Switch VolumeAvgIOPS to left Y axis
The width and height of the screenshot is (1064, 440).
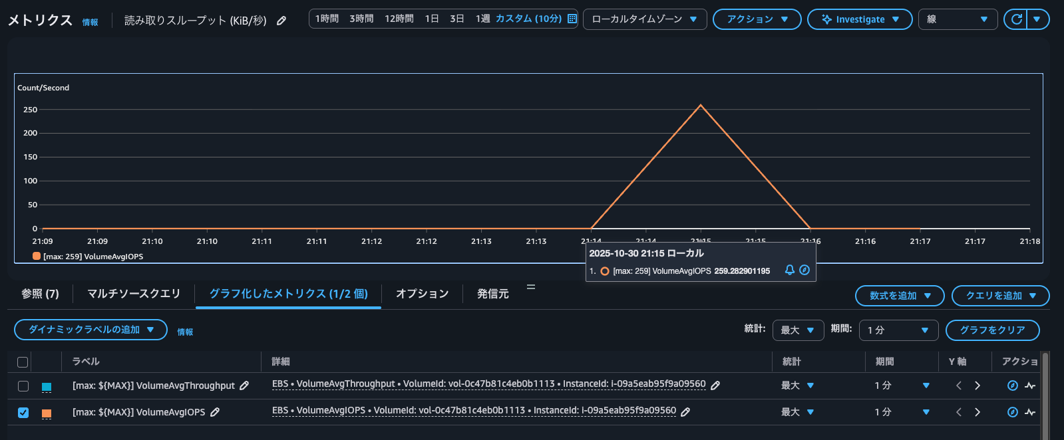point(959,412)
